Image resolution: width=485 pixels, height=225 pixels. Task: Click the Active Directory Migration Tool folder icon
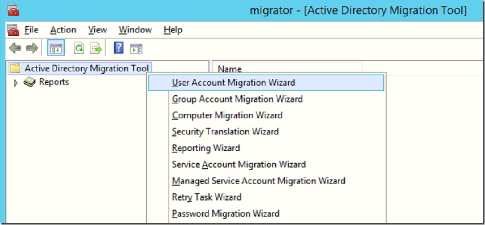15,68
